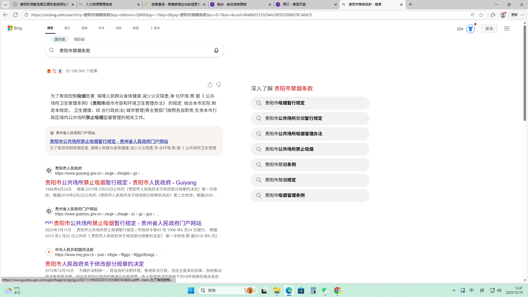528x297 pixels.
Task: Switch to the 国际版 search toggle
Action: pyautogui.click(x=79, y=39)
